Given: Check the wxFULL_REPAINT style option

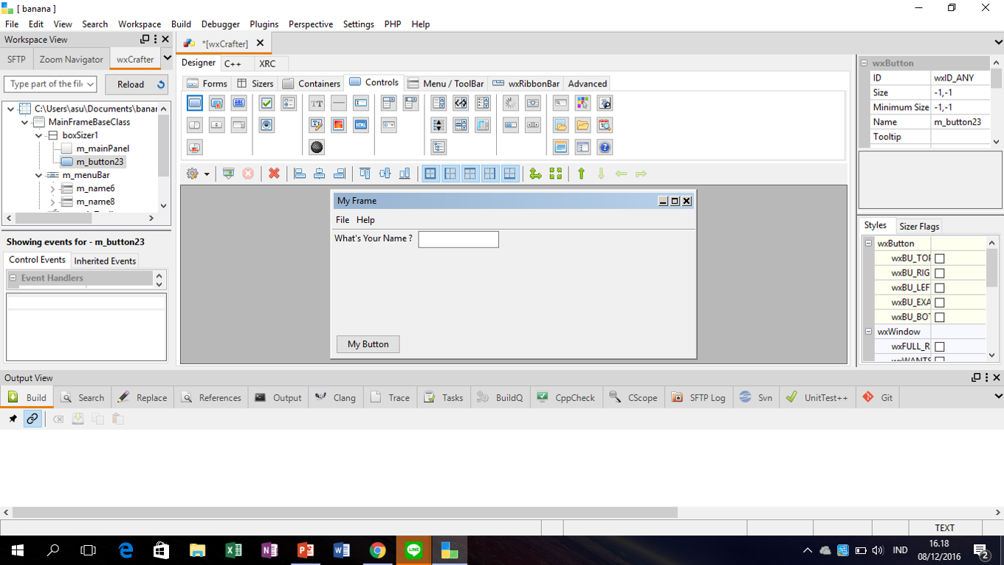Looking at the screenshot, I should point(939,346).
